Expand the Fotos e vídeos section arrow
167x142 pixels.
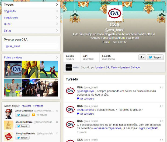pyautogui.click(x=57, y=58)
